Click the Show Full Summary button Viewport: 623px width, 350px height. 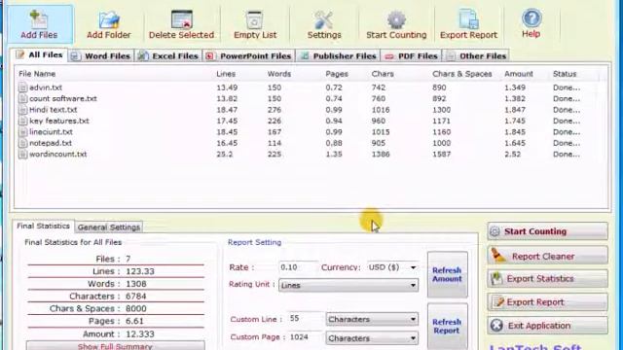[x=115, y=346]
